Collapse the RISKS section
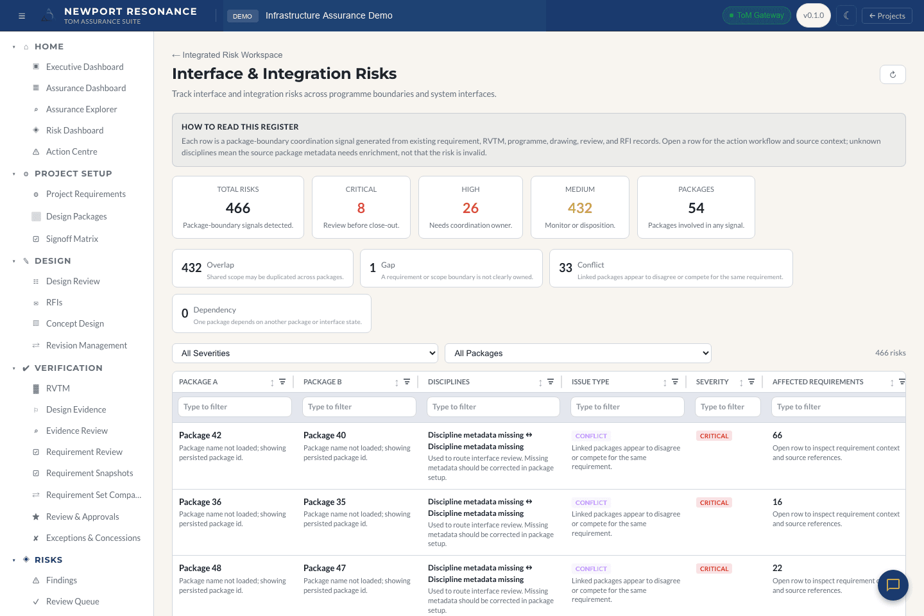The width and height of the screenshot is (924, 616). 14,560
